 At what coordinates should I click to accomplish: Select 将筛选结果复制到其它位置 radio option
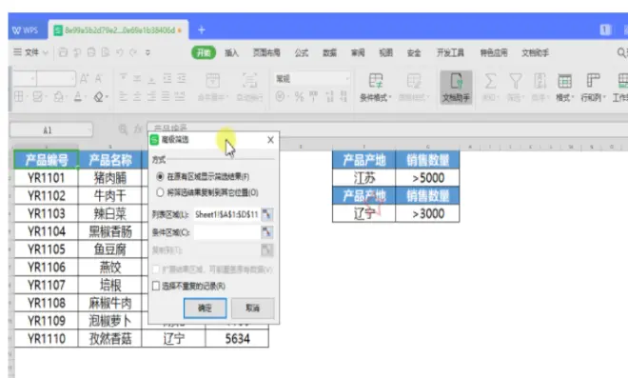point(160,192)
